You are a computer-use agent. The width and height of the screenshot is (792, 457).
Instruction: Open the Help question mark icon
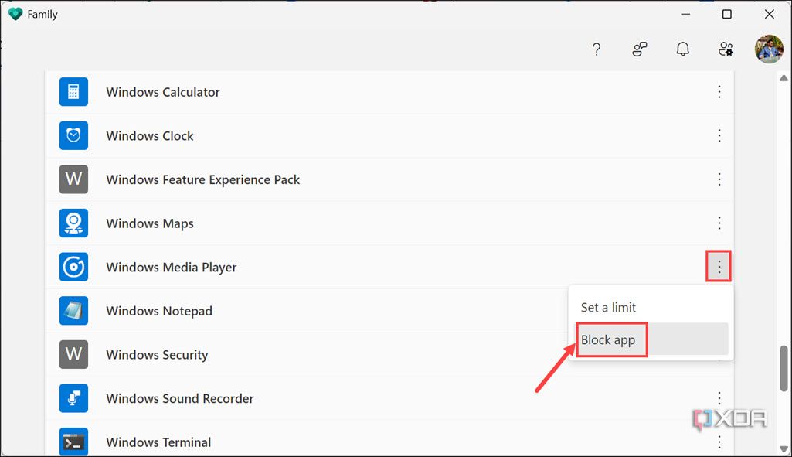[x=597, y=49]
